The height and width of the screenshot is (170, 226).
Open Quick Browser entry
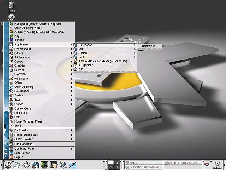pyautogui.click(x=42, y=139)
